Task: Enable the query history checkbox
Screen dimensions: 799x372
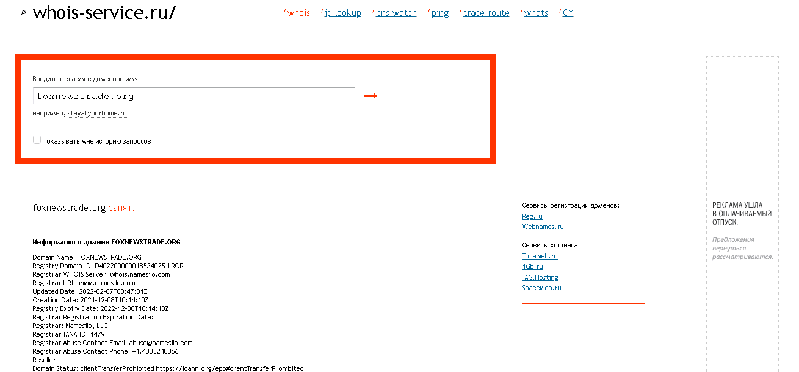Action: [37, 140]
